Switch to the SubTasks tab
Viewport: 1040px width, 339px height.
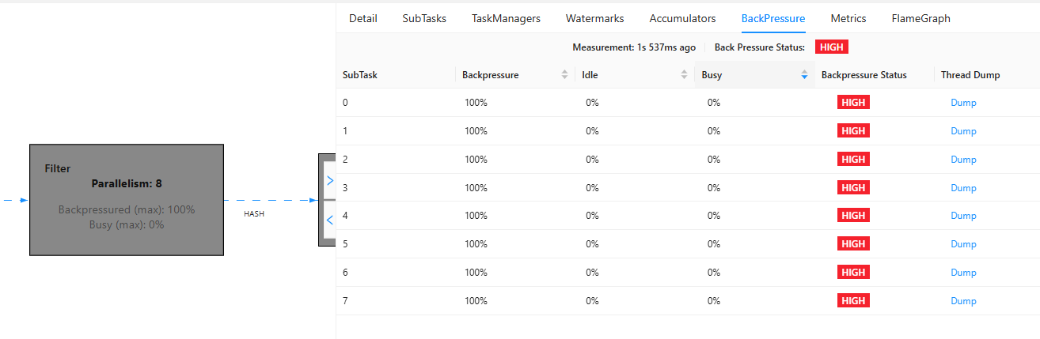424,18
